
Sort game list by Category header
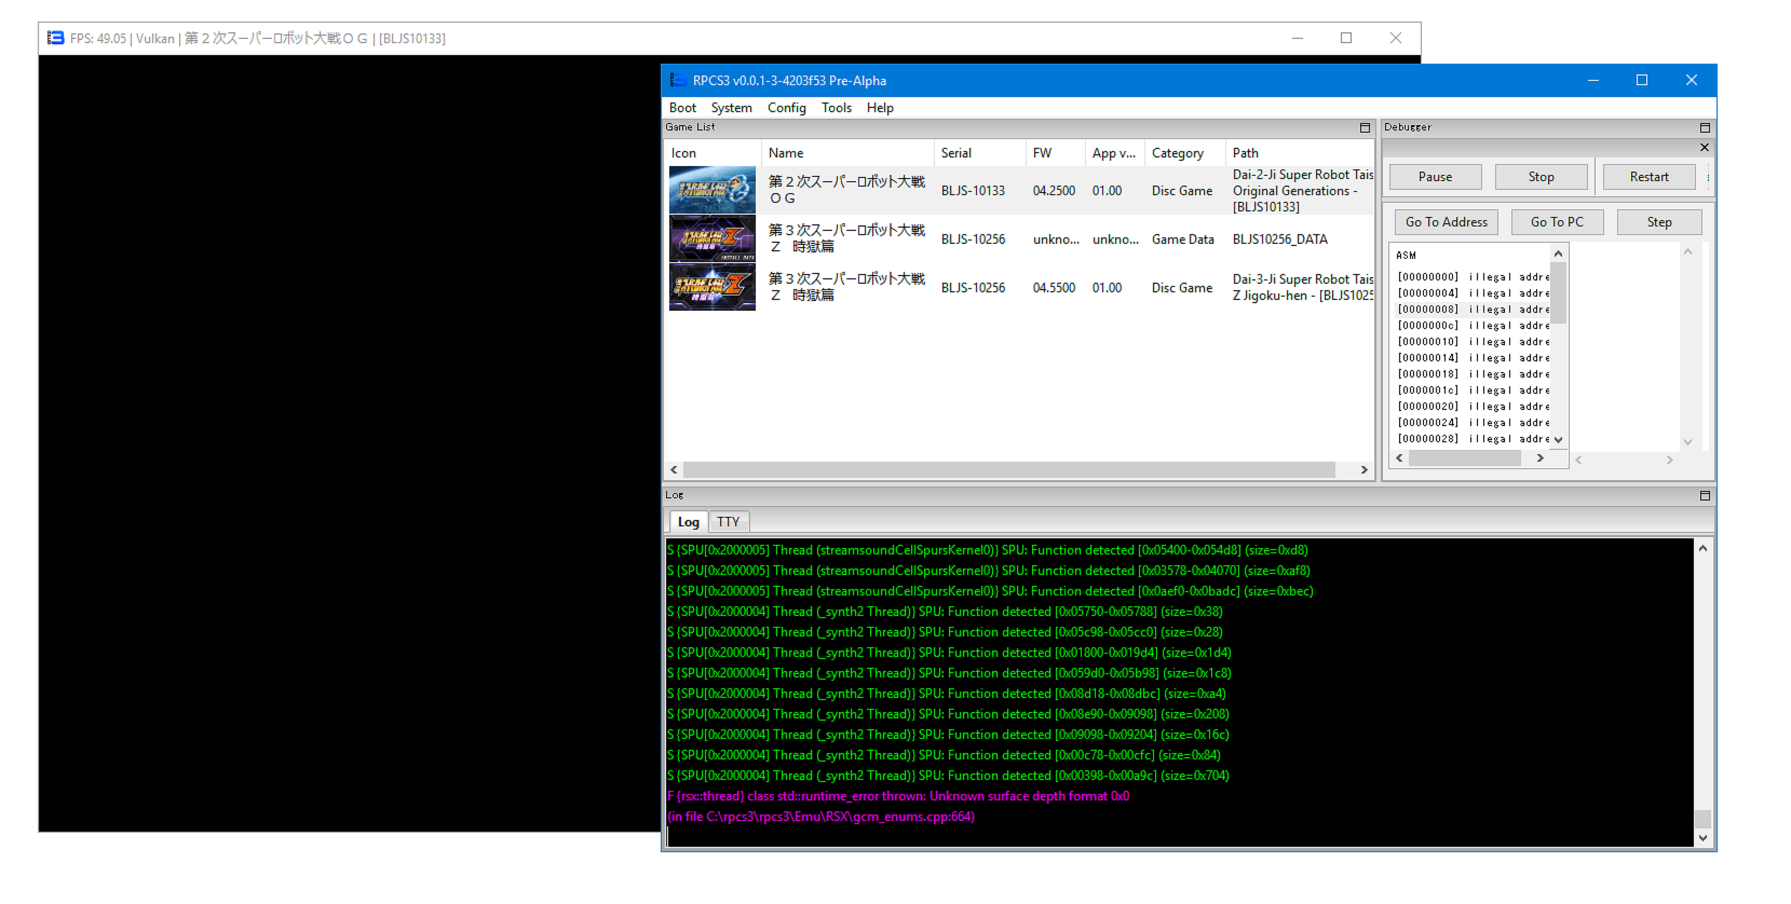point(1177,153)
